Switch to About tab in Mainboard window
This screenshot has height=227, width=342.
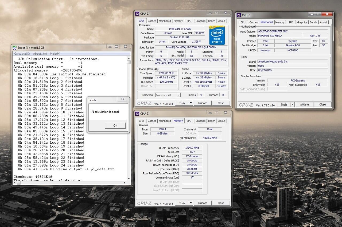point(324,22)
